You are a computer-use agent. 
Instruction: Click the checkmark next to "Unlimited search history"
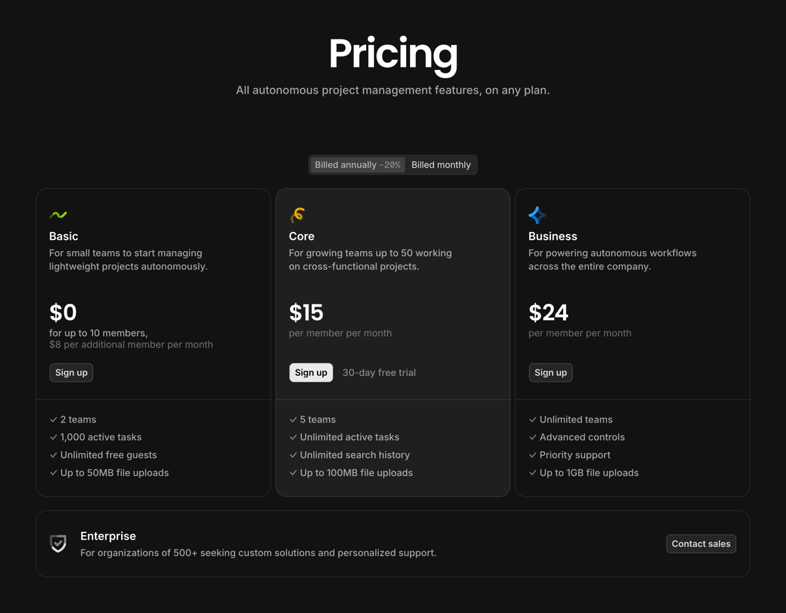point(293,455)
